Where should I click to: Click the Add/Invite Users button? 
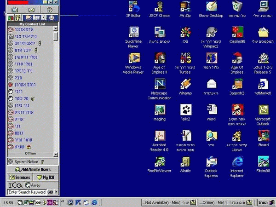click(x=33, y=169)
